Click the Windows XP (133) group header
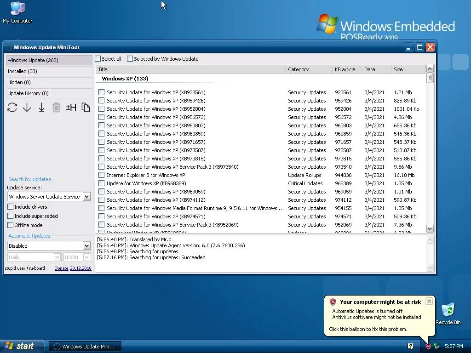The height and width of the screenshot is (353, 471). tap(125, 79)
